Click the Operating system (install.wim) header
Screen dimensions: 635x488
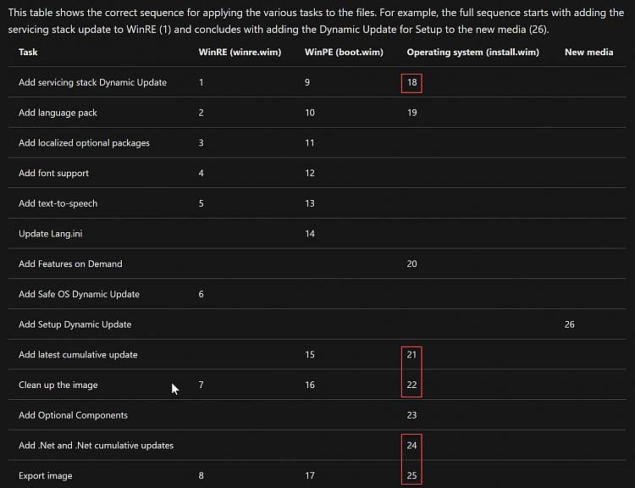click(473, 53)
